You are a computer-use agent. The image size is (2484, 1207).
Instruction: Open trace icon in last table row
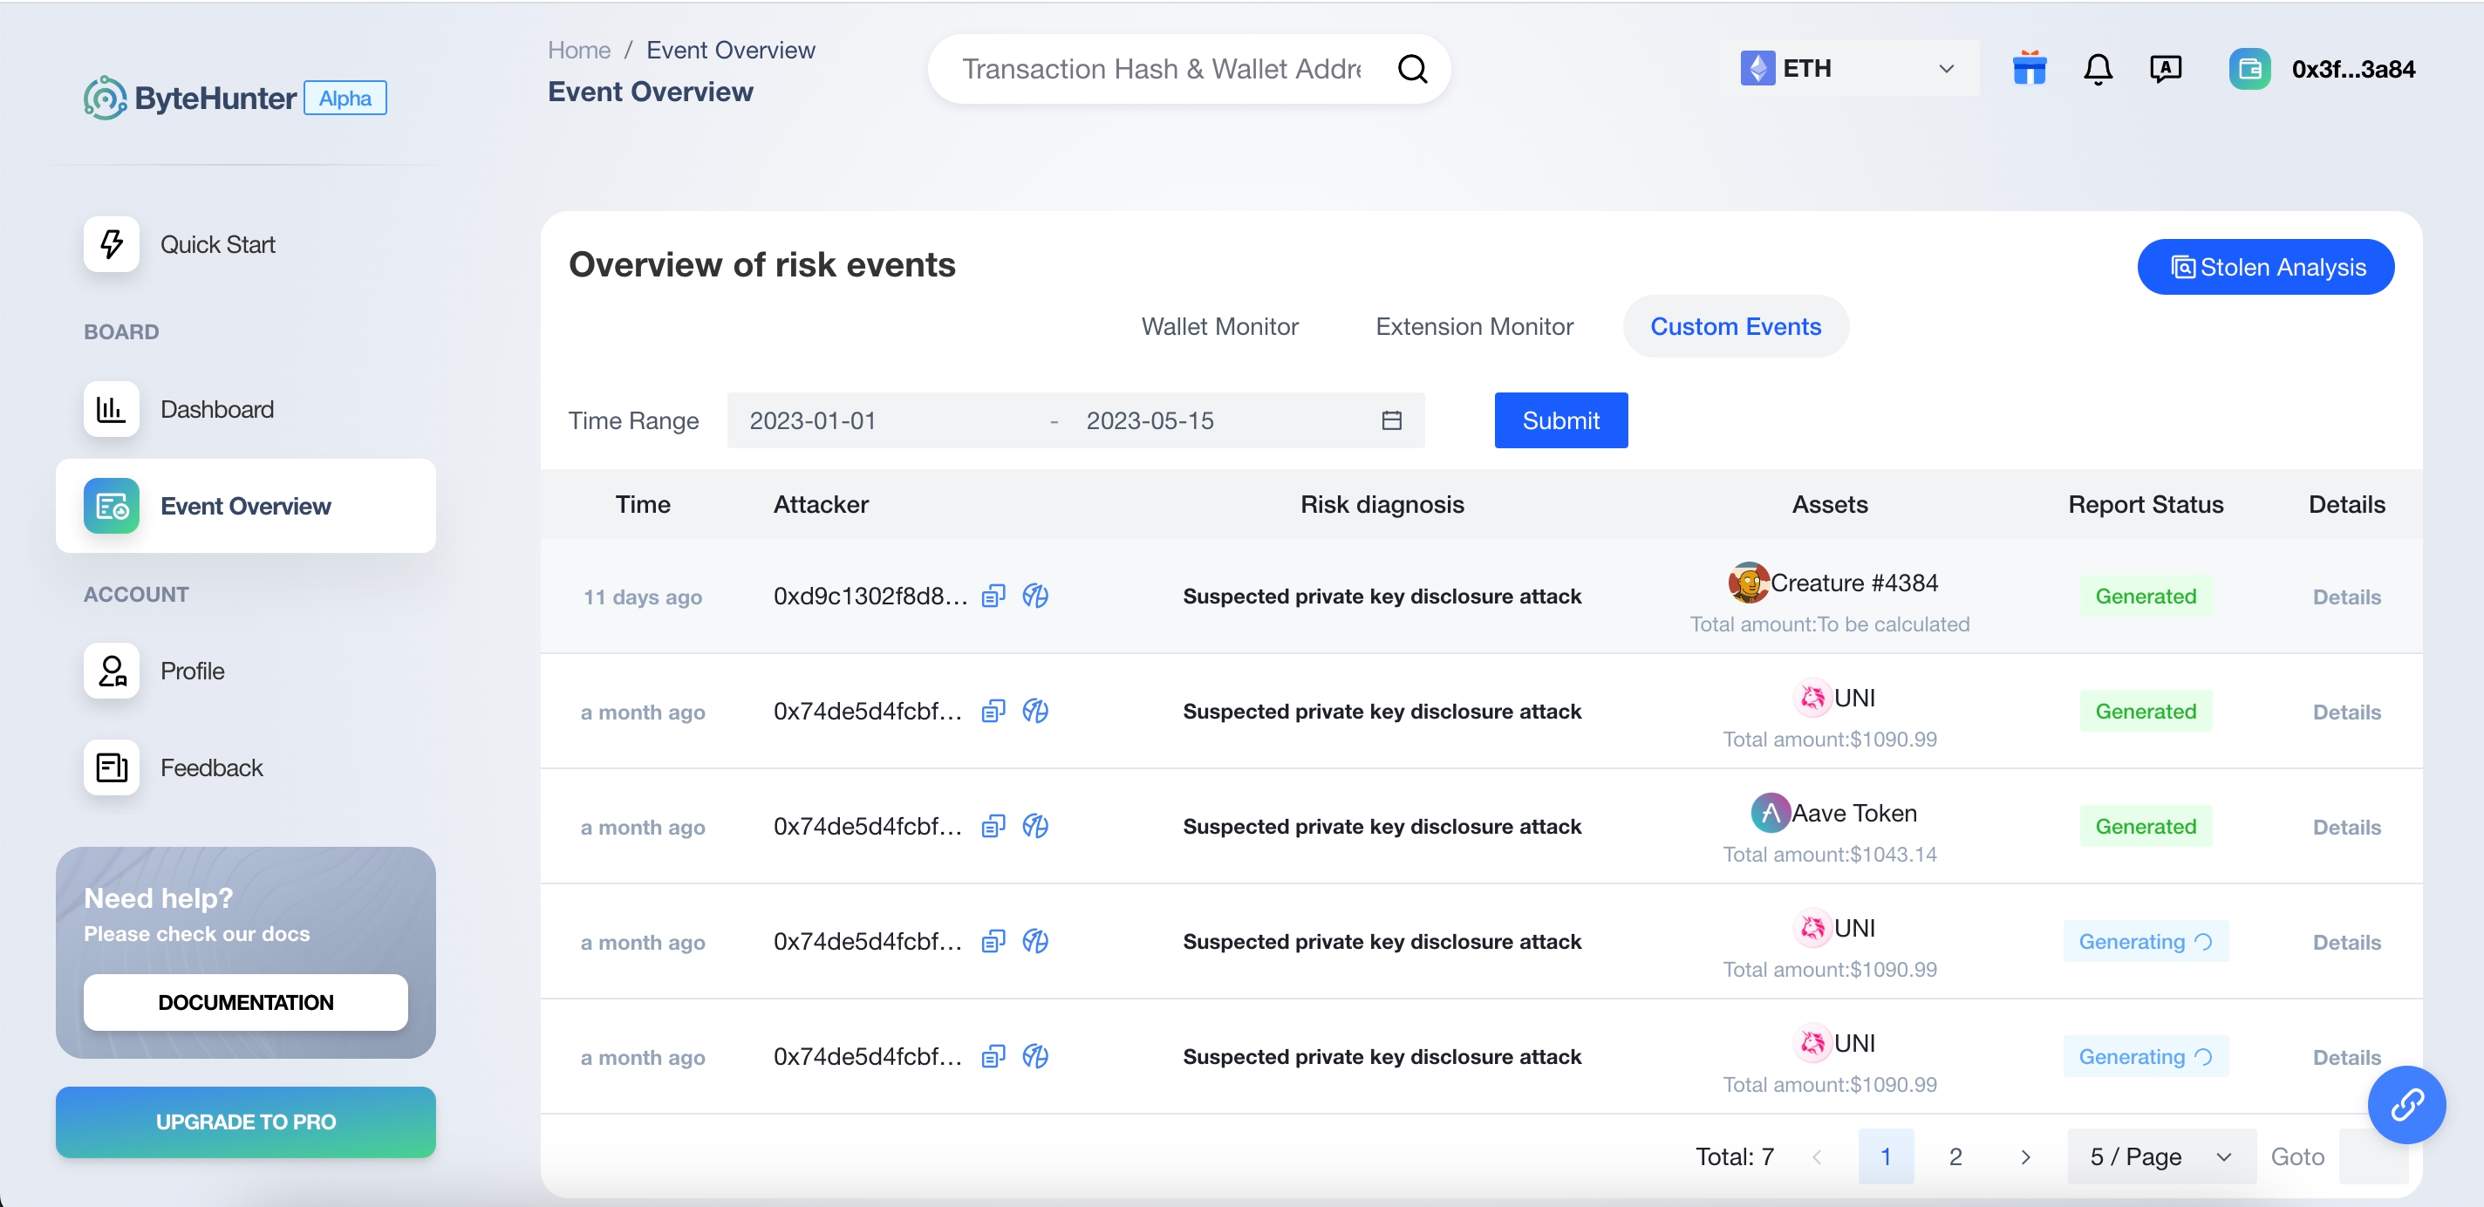click(x=1034, y=1057)
